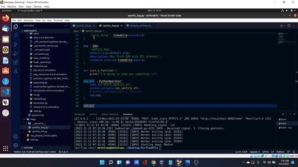Open the Extensions view

[x=16, y=62]
